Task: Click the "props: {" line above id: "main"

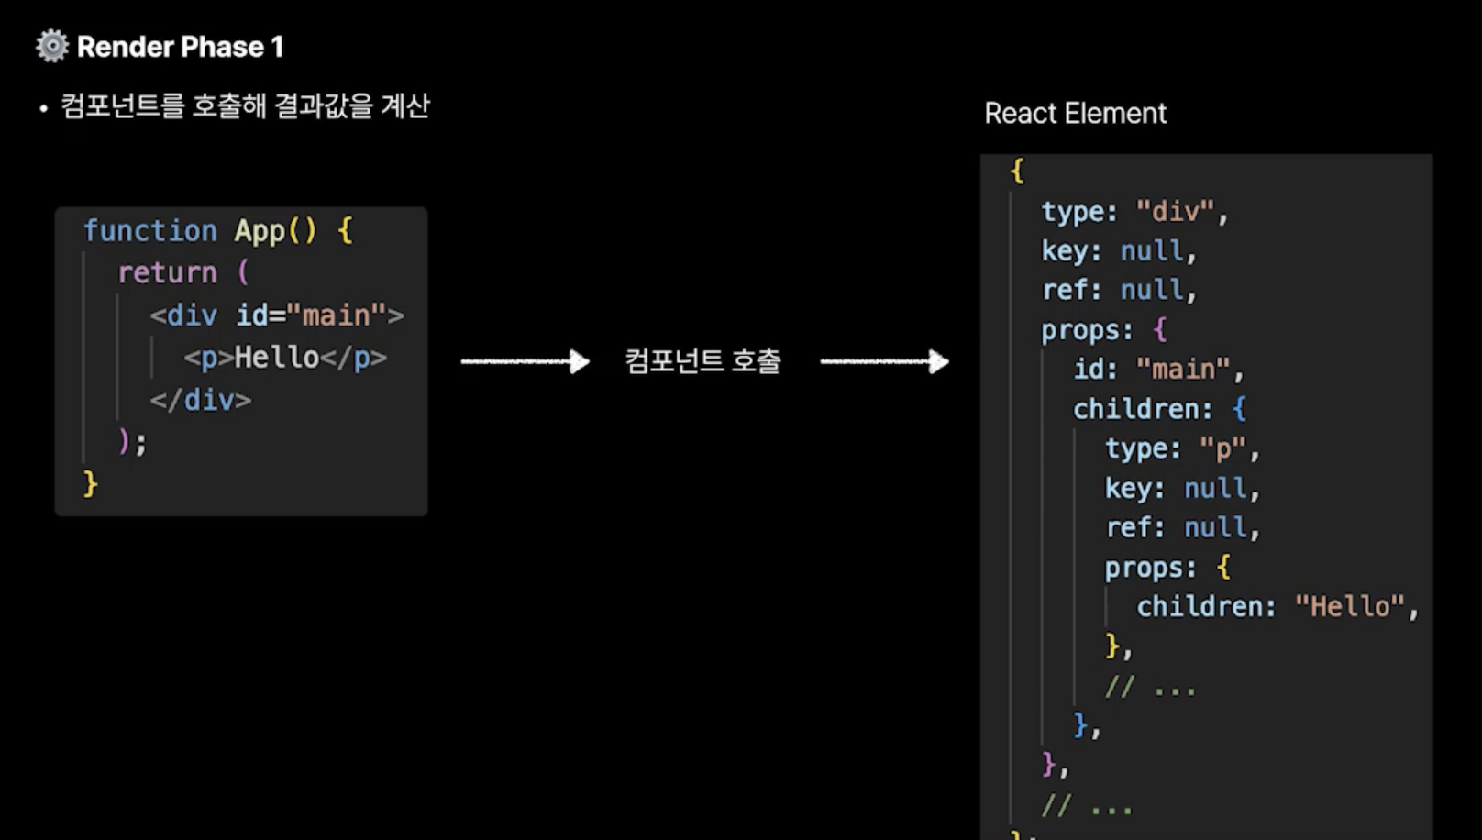Action: tap(1104, 330)
